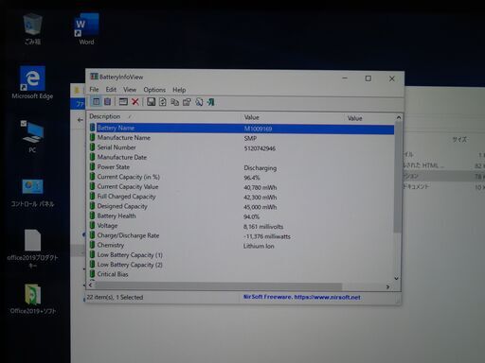Open the NirSoft Freeware website link
The width and height of the screenshot is (485, 363).
(301, 297)
